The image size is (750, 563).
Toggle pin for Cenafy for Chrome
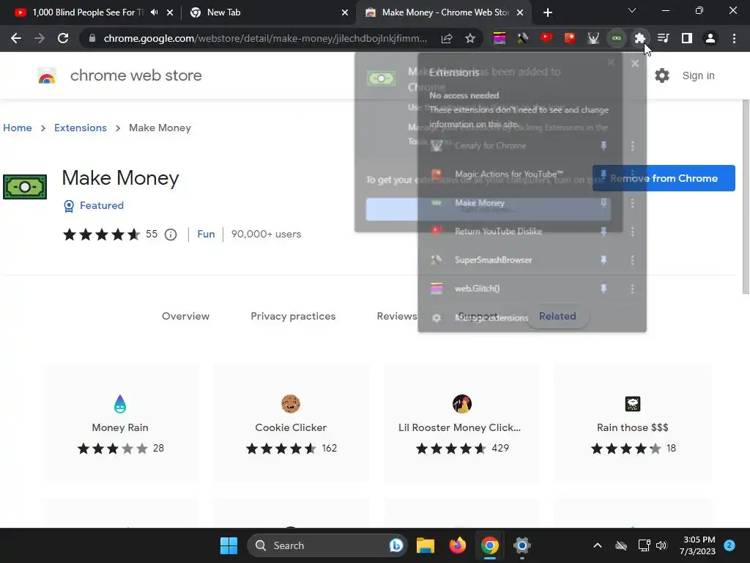(x=604, y=146)
